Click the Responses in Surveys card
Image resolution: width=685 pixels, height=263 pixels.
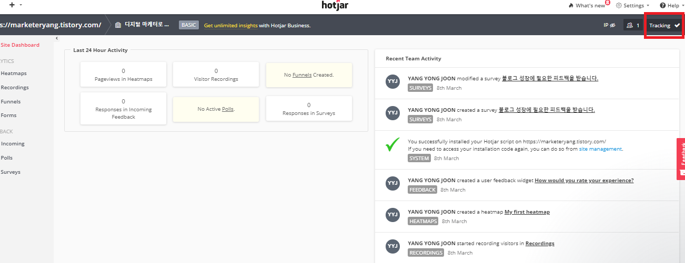[309, 109]
